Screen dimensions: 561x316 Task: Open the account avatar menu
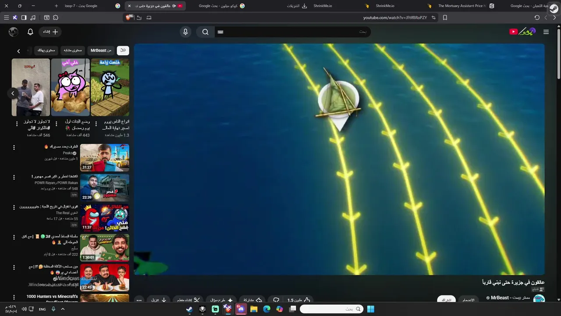(x=14, y=32)
